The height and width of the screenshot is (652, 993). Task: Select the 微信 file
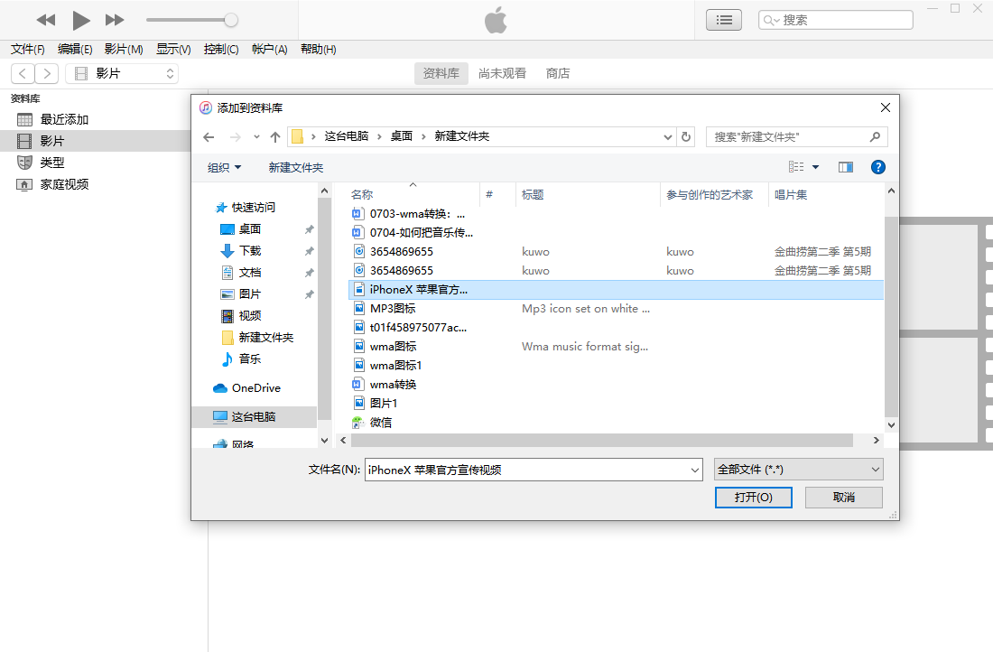pyautogui.click(x=380, y=422)
